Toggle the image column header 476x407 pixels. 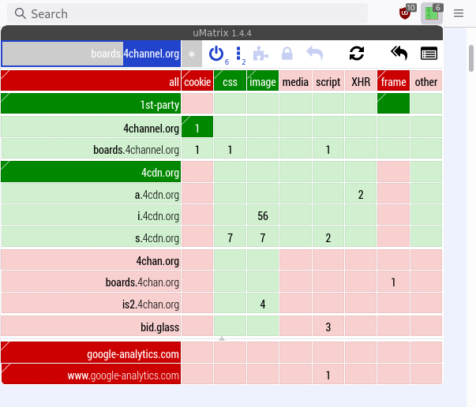click(x=263, y=80)
